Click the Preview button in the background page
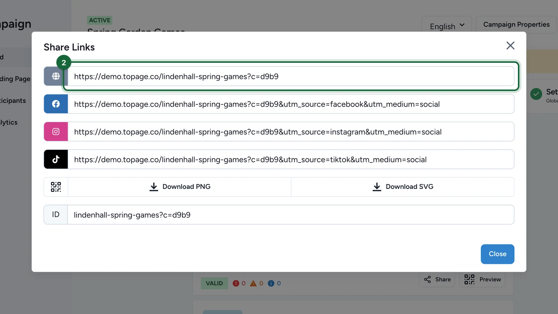Screen dimensions: 558x314 tap(482, 279)
